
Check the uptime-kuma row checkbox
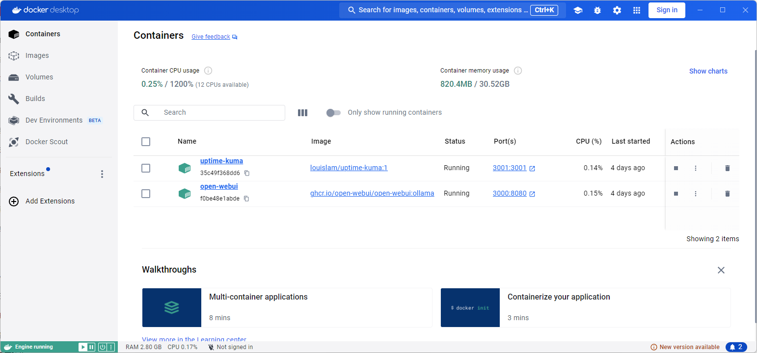tap(146, 168)
